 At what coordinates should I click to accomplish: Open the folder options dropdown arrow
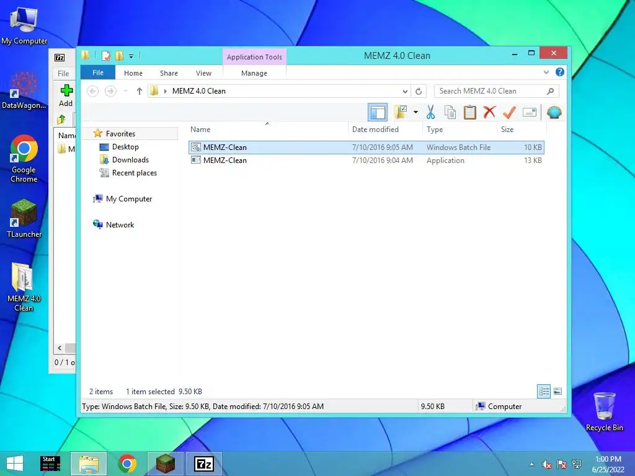415,112
